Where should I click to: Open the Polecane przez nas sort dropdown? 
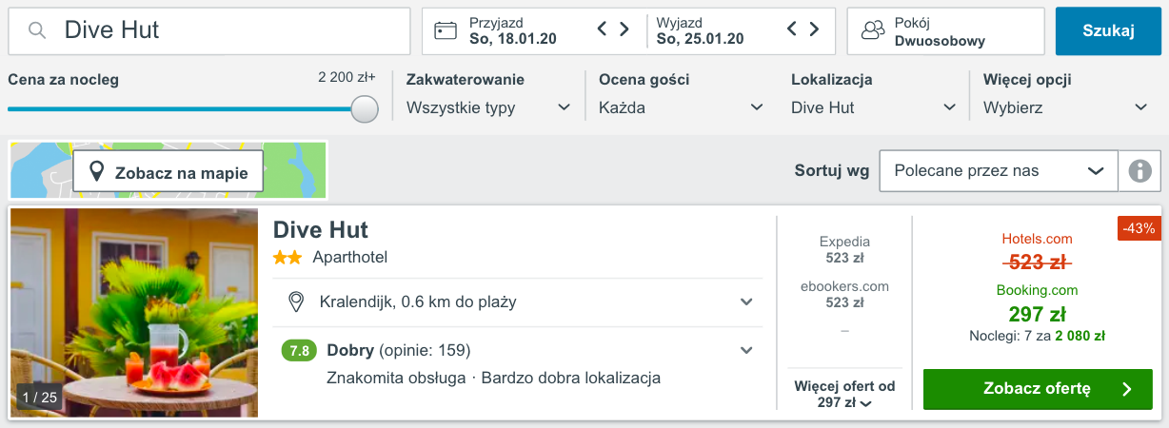[x=999, y=171]
